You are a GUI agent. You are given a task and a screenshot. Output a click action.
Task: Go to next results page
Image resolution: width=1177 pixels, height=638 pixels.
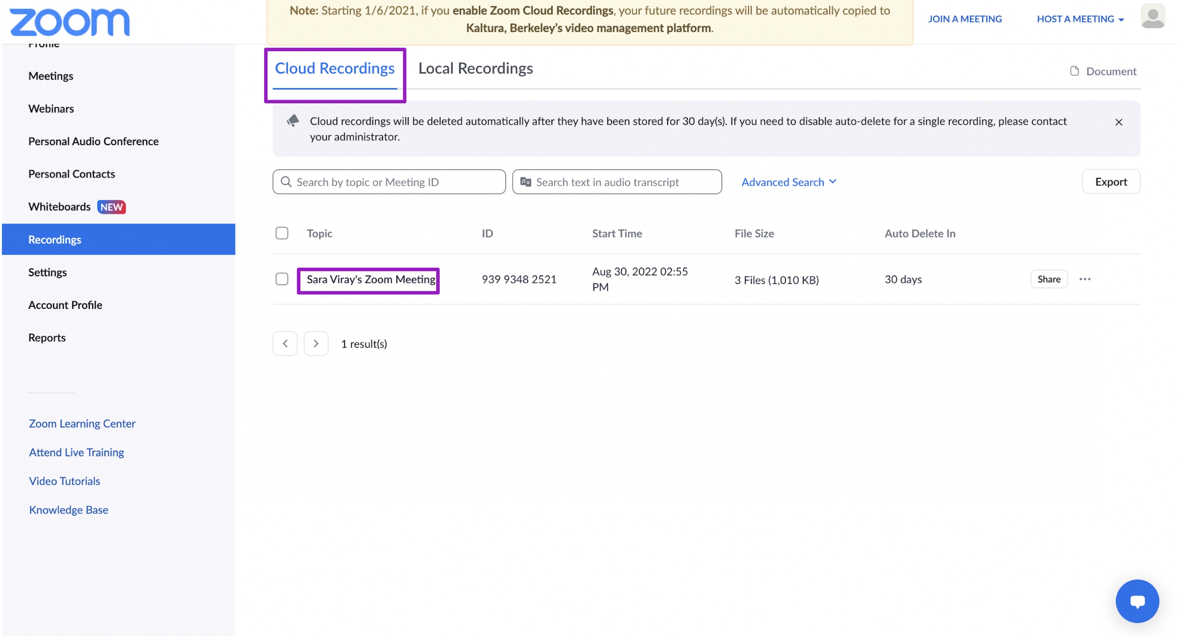coord(316,343)
